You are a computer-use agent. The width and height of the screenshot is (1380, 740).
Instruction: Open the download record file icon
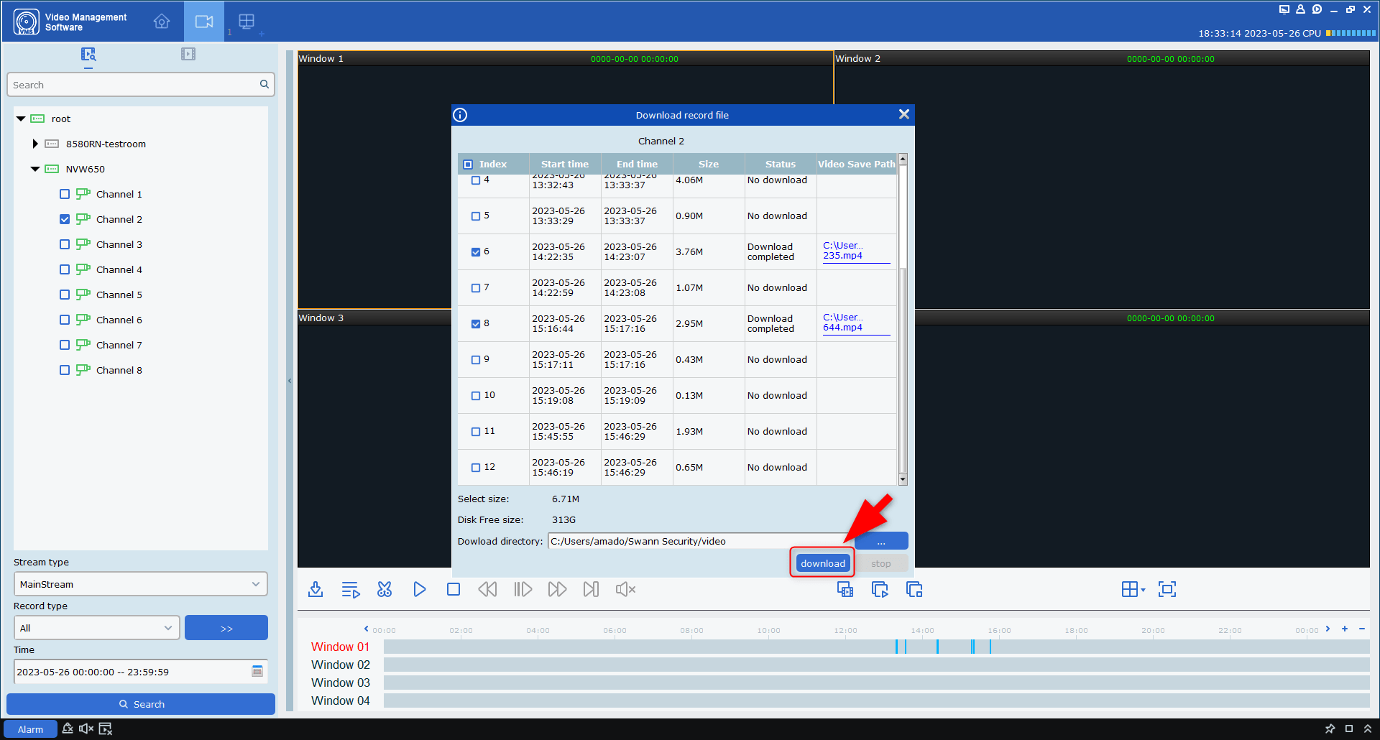click(316, 589)
